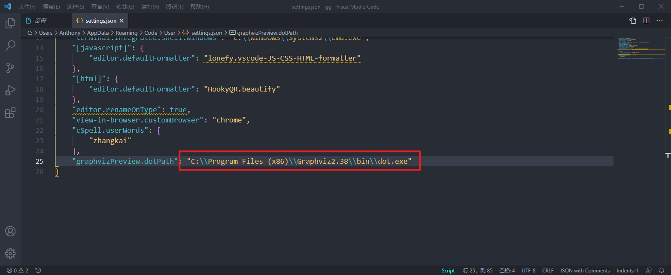Switch to the 设置 tab
This screenshot has width=671, height=275.
pyautogui.click(x=46, y=21)
